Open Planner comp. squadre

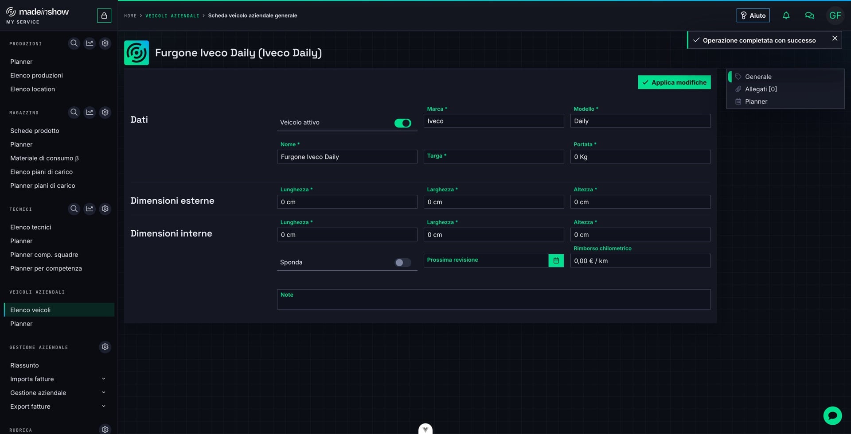tap(44, 255)
